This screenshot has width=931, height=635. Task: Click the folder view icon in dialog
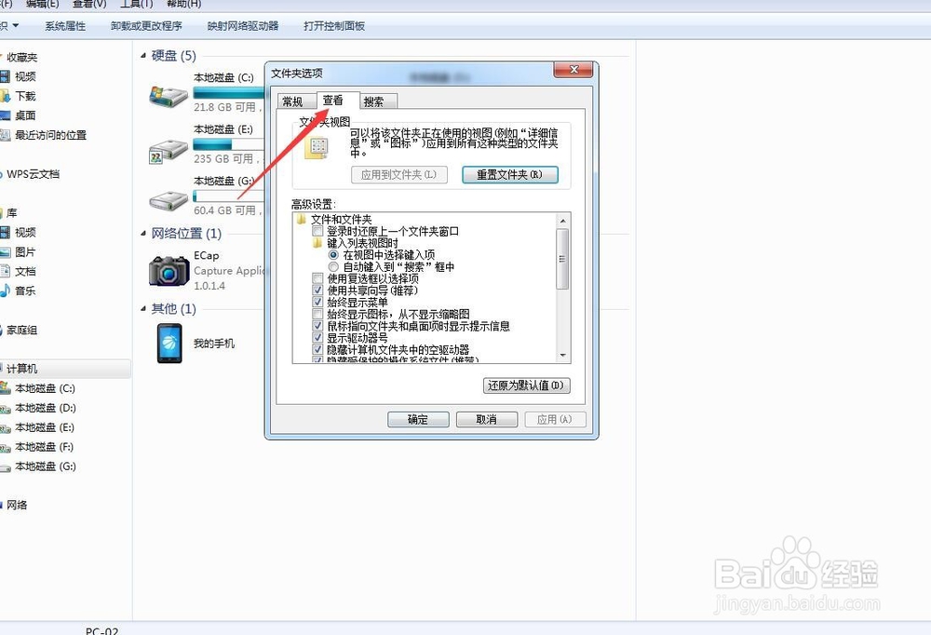317,147
